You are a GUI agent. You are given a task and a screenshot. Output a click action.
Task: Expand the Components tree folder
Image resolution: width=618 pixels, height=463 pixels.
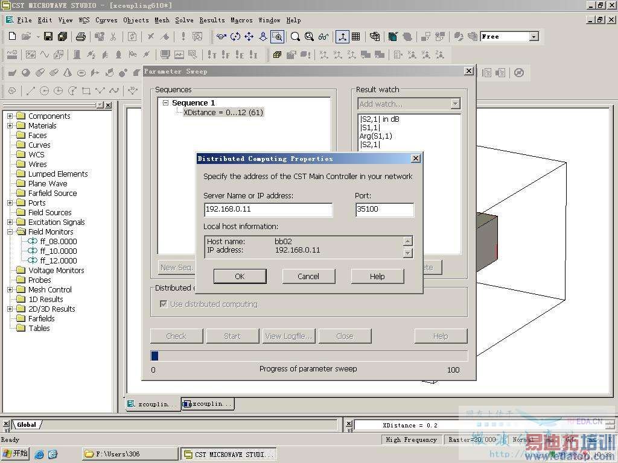(x=10, y=116)
